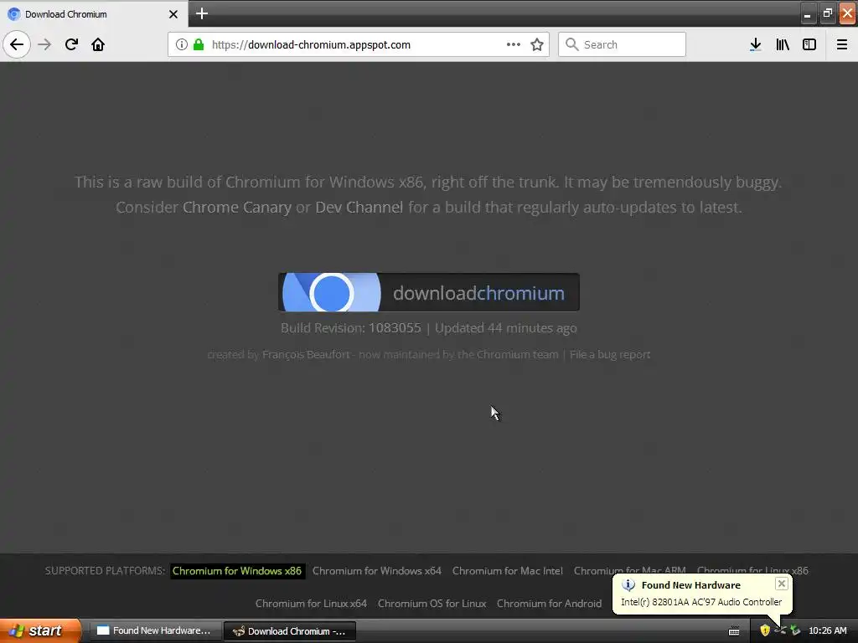Select Chromium for Windows x86 platform

237,571
